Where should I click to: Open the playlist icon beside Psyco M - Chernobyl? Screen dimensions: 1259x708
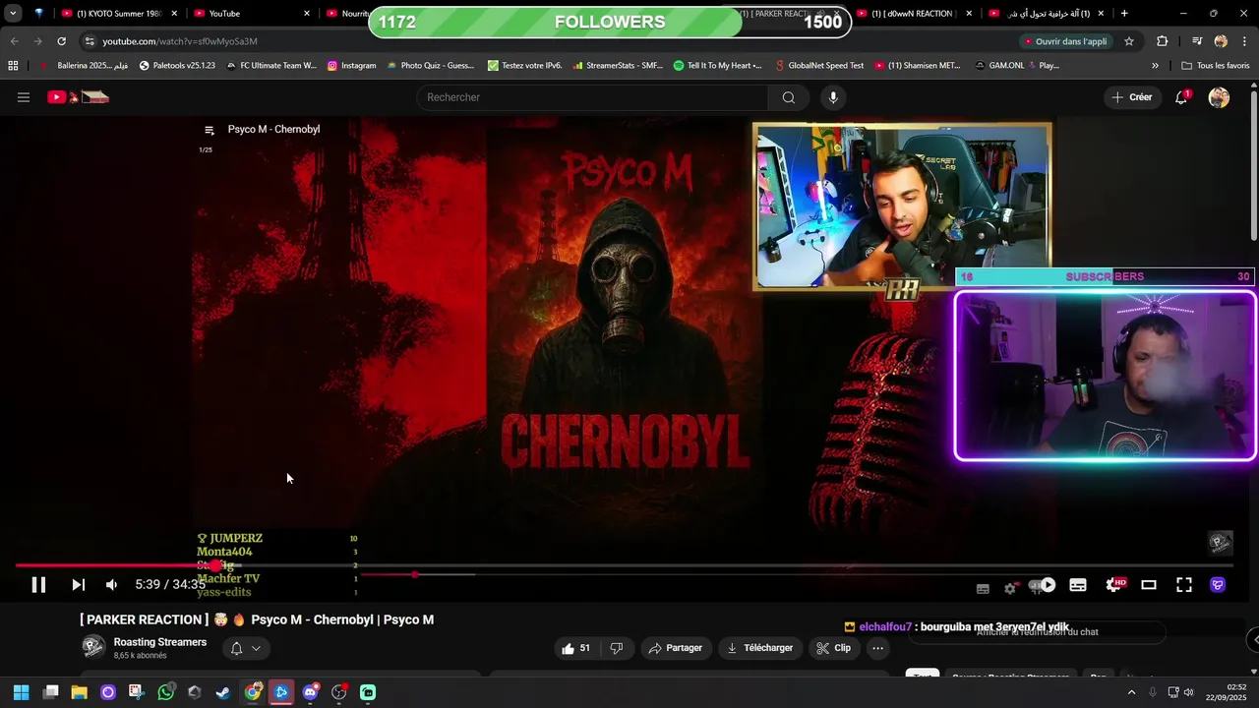coord(209,130)
